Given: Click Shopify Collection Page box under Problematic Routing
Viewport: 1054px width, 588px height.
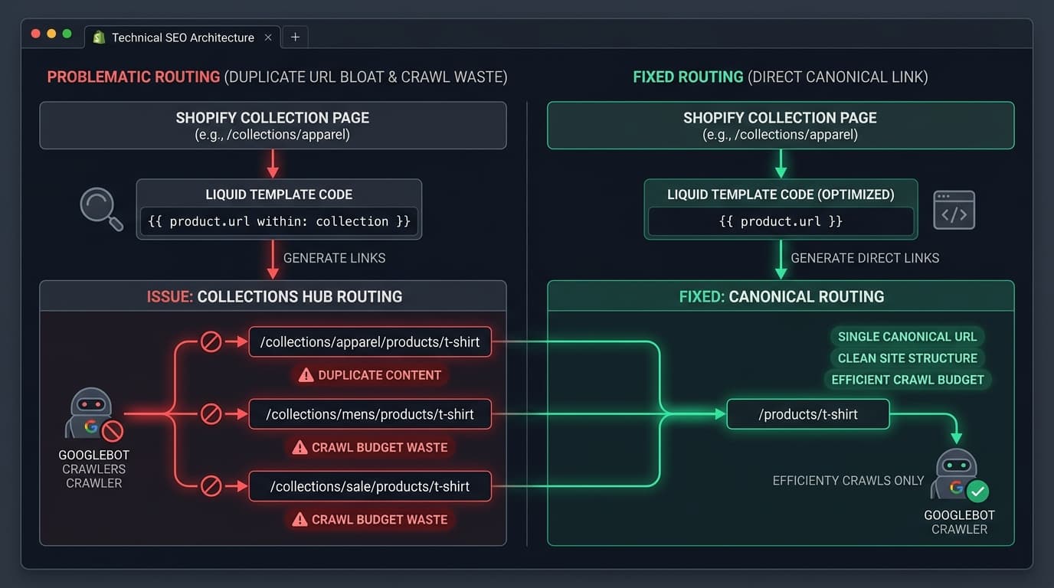Looking at the screenshot, I should tap(273, 126).
